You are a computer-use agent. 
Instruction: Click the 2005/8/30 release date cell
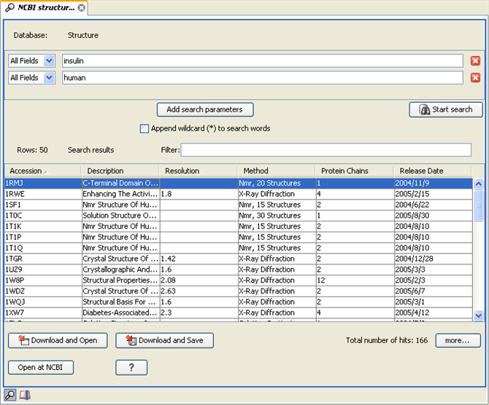pyautogui.click(x=434, y=216)
